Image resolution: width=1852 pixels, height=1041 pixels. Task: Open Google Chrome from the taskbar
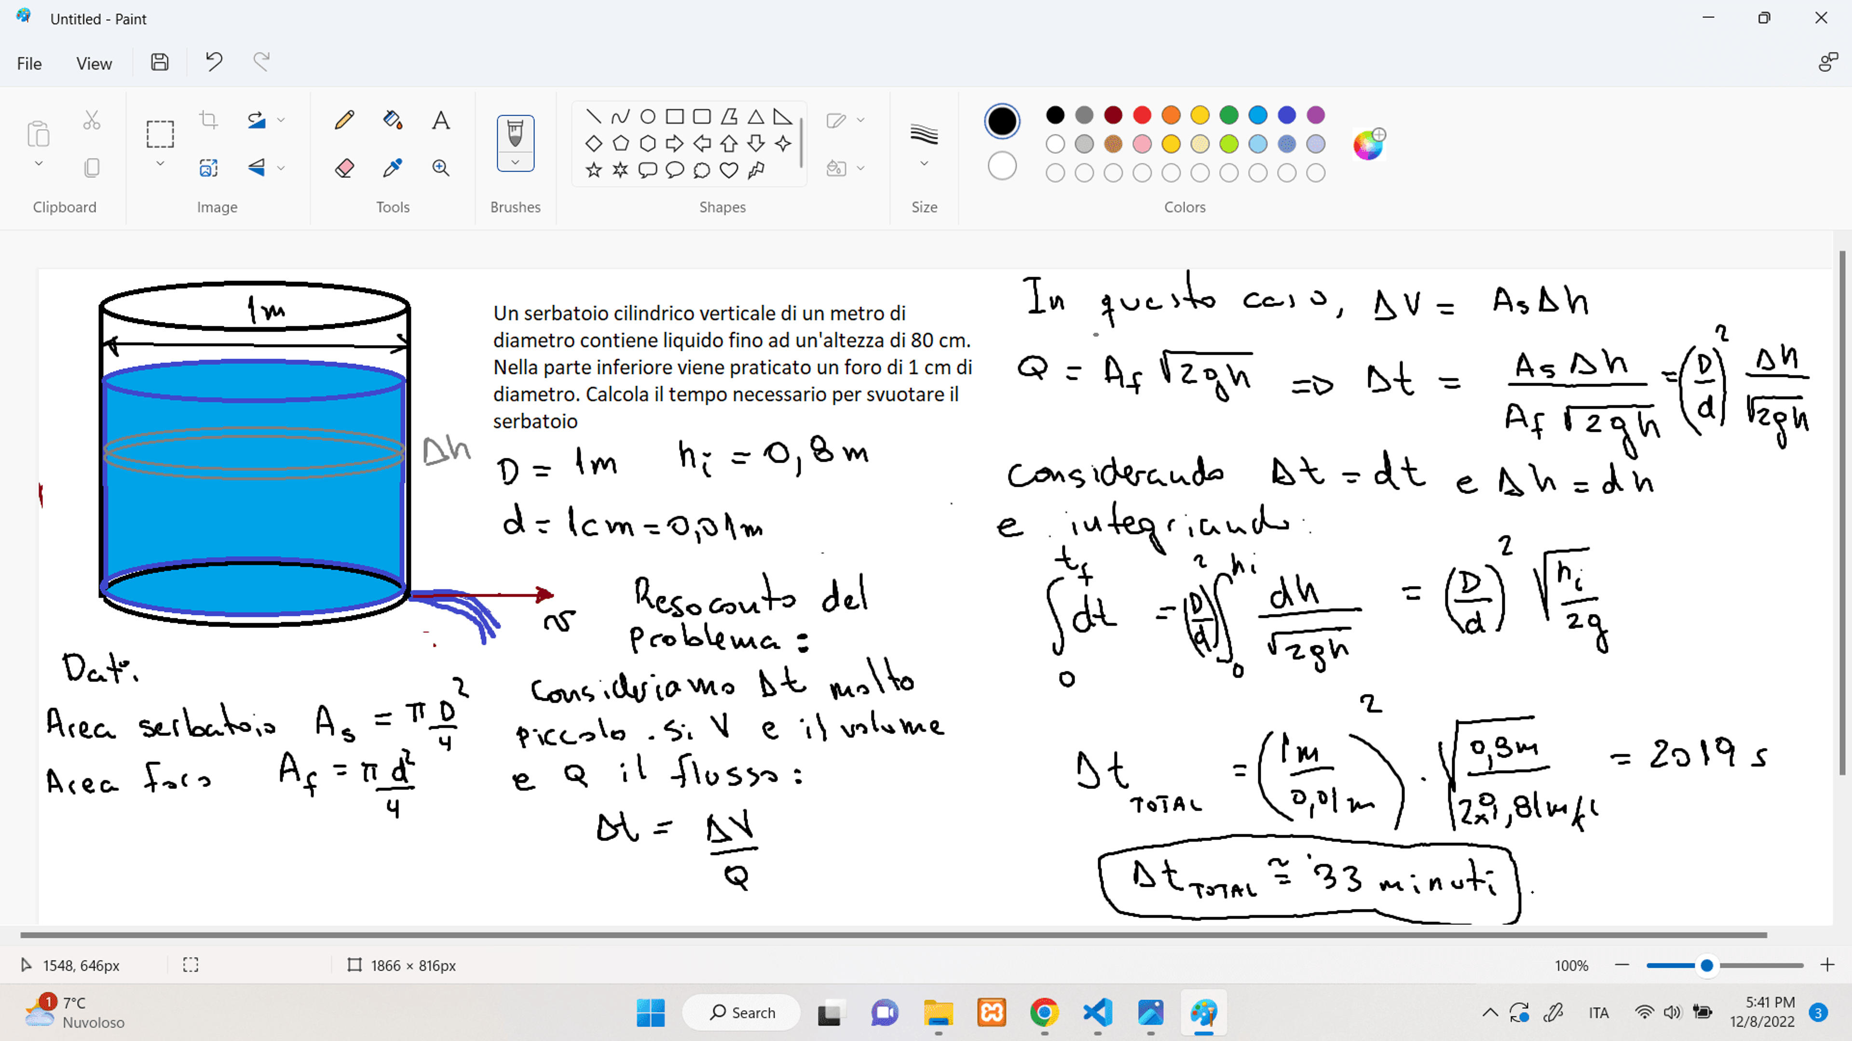1044,1012
